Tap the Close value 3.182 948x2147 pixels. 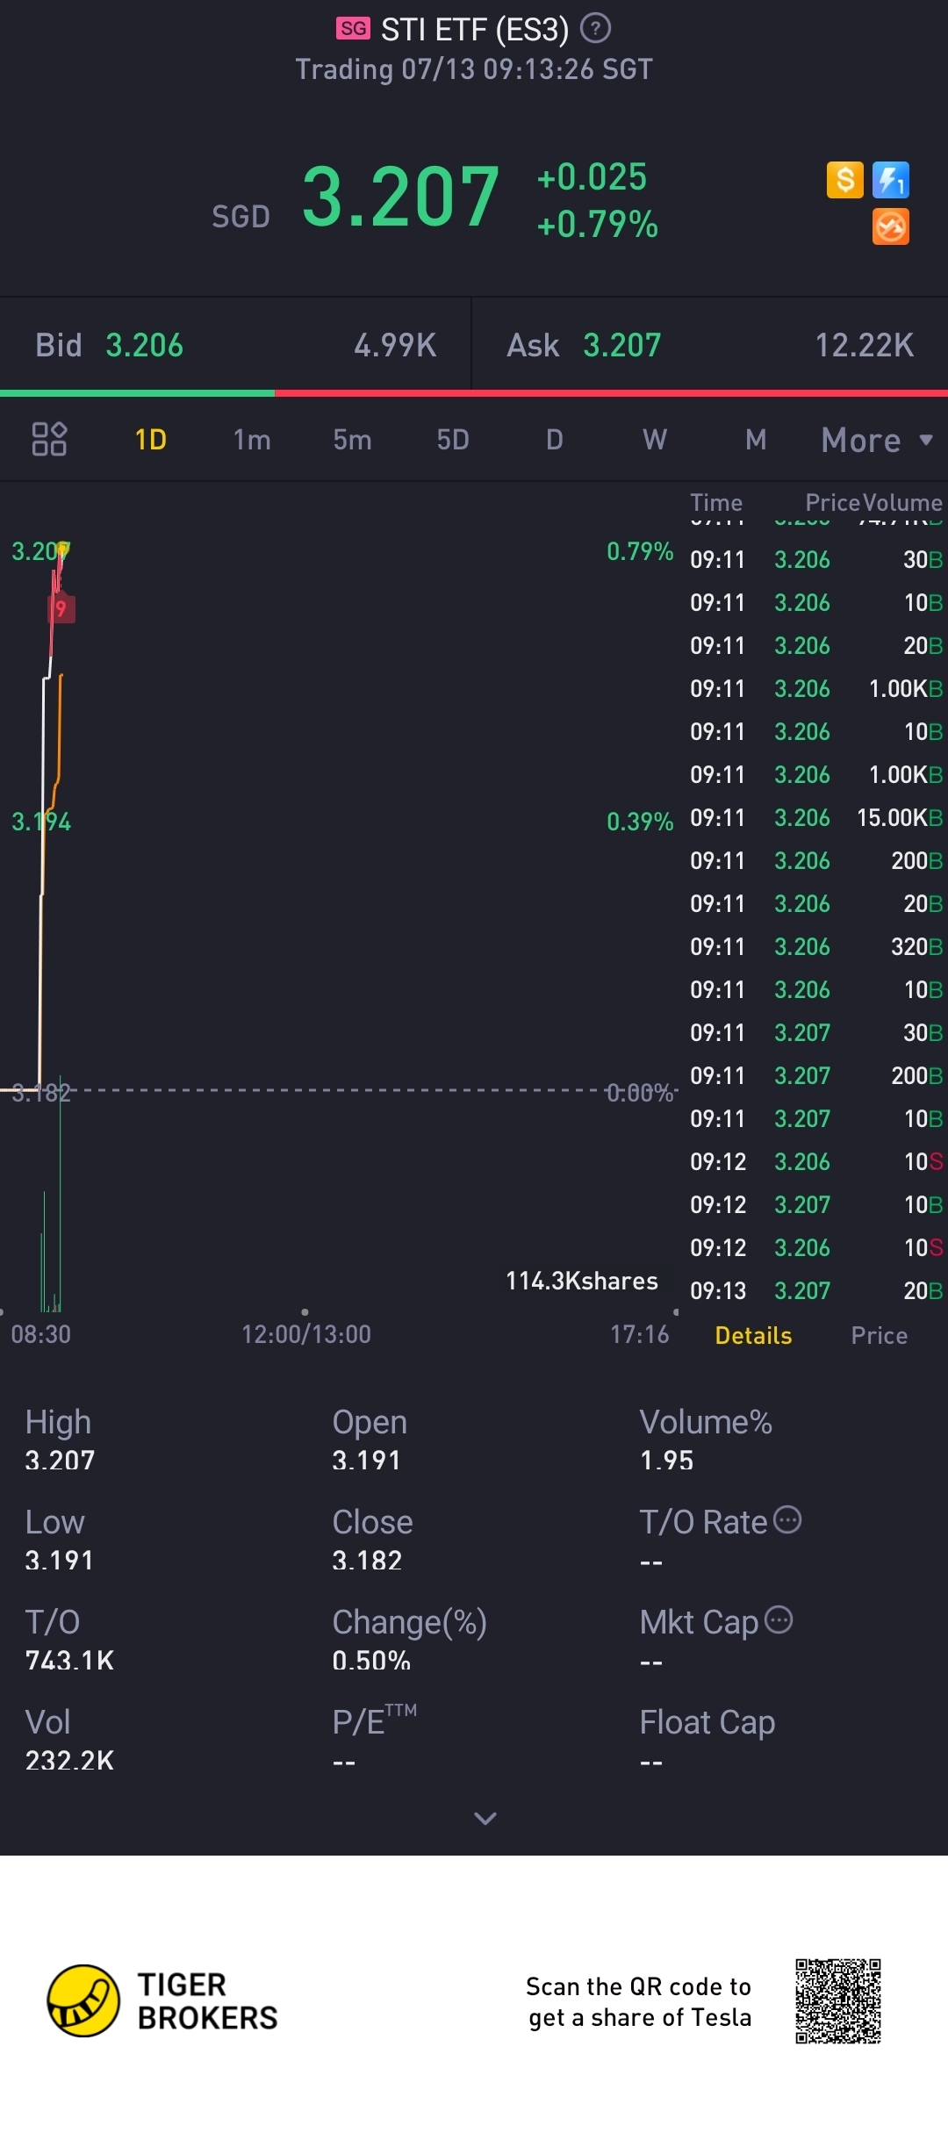(367, 1561)
